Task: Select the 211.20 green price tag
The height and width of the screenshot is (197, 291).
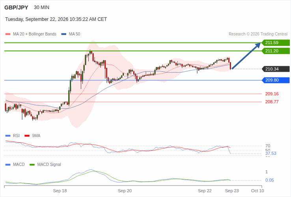Action: (276, 51)
